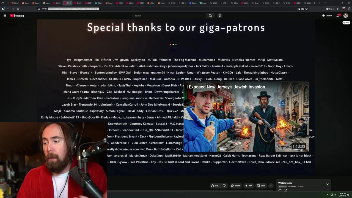Open more actions three-dot menu
The height and width of the screenshot is (198, 352).
271,186
